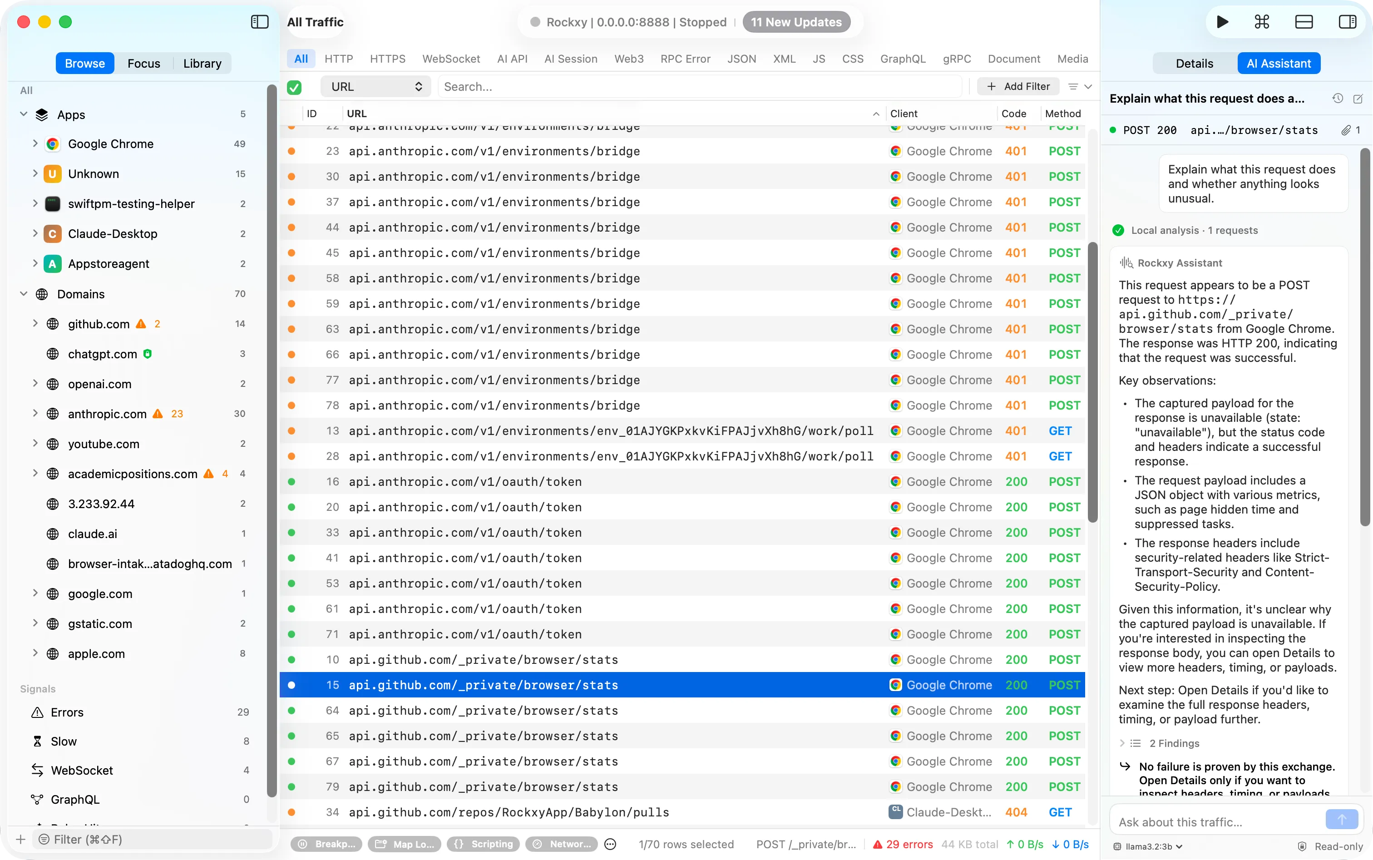
Task: Open the URL filter field dropdown
Action: [376, 86]
